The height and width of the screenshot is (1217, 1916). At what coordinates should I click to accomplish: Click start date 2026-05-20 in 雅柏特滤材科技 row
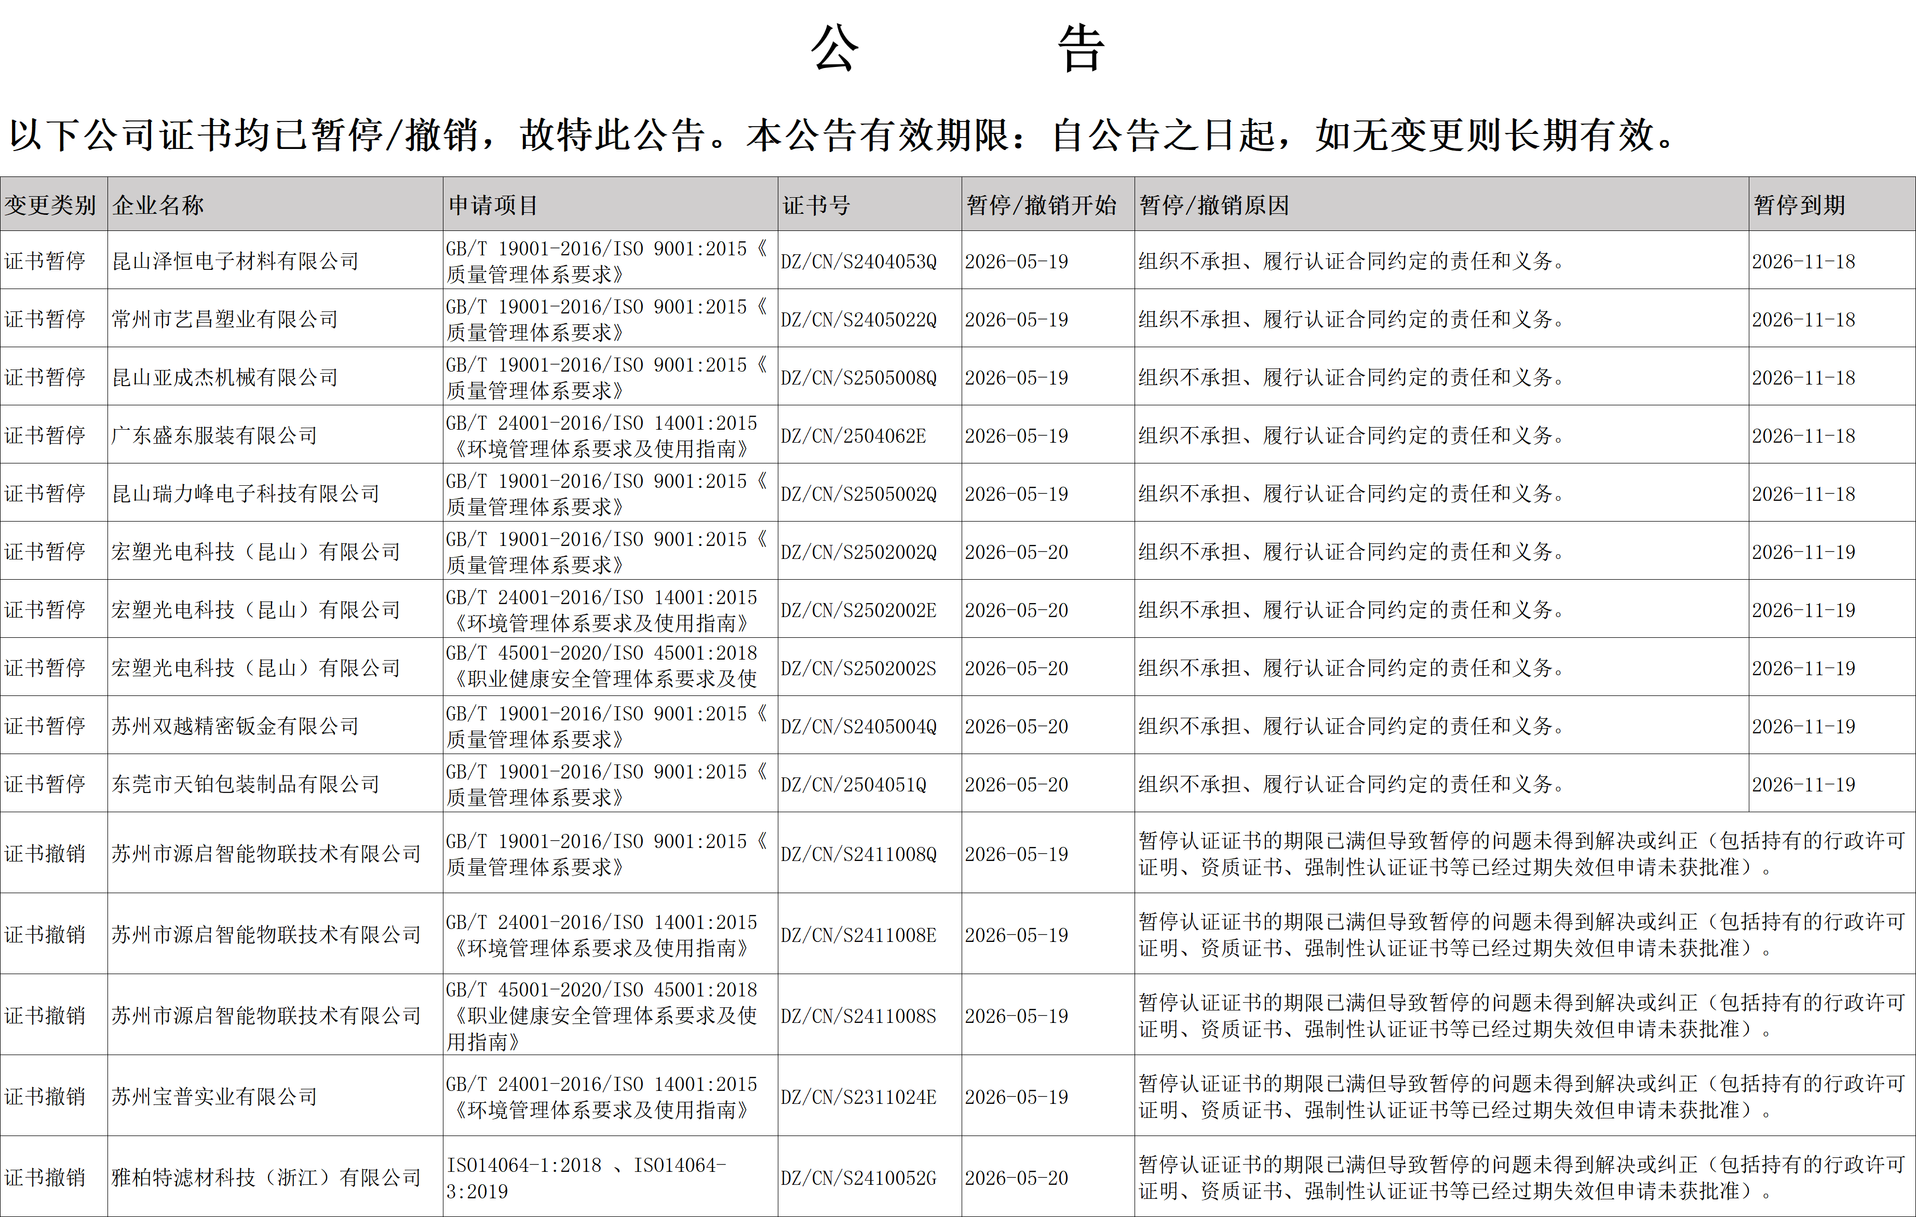click(x=1017, y=1178)
